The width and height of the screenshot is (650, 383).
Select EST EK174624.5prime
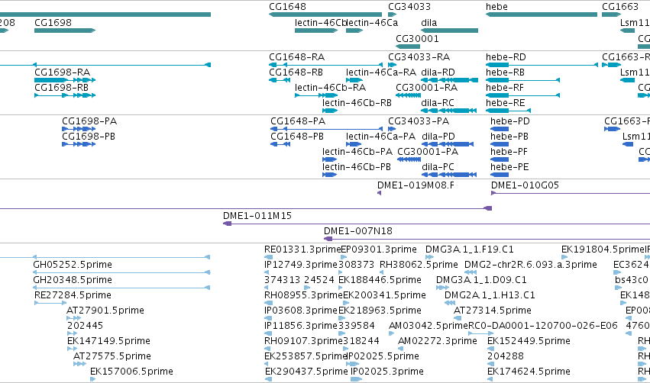[490, 379]
